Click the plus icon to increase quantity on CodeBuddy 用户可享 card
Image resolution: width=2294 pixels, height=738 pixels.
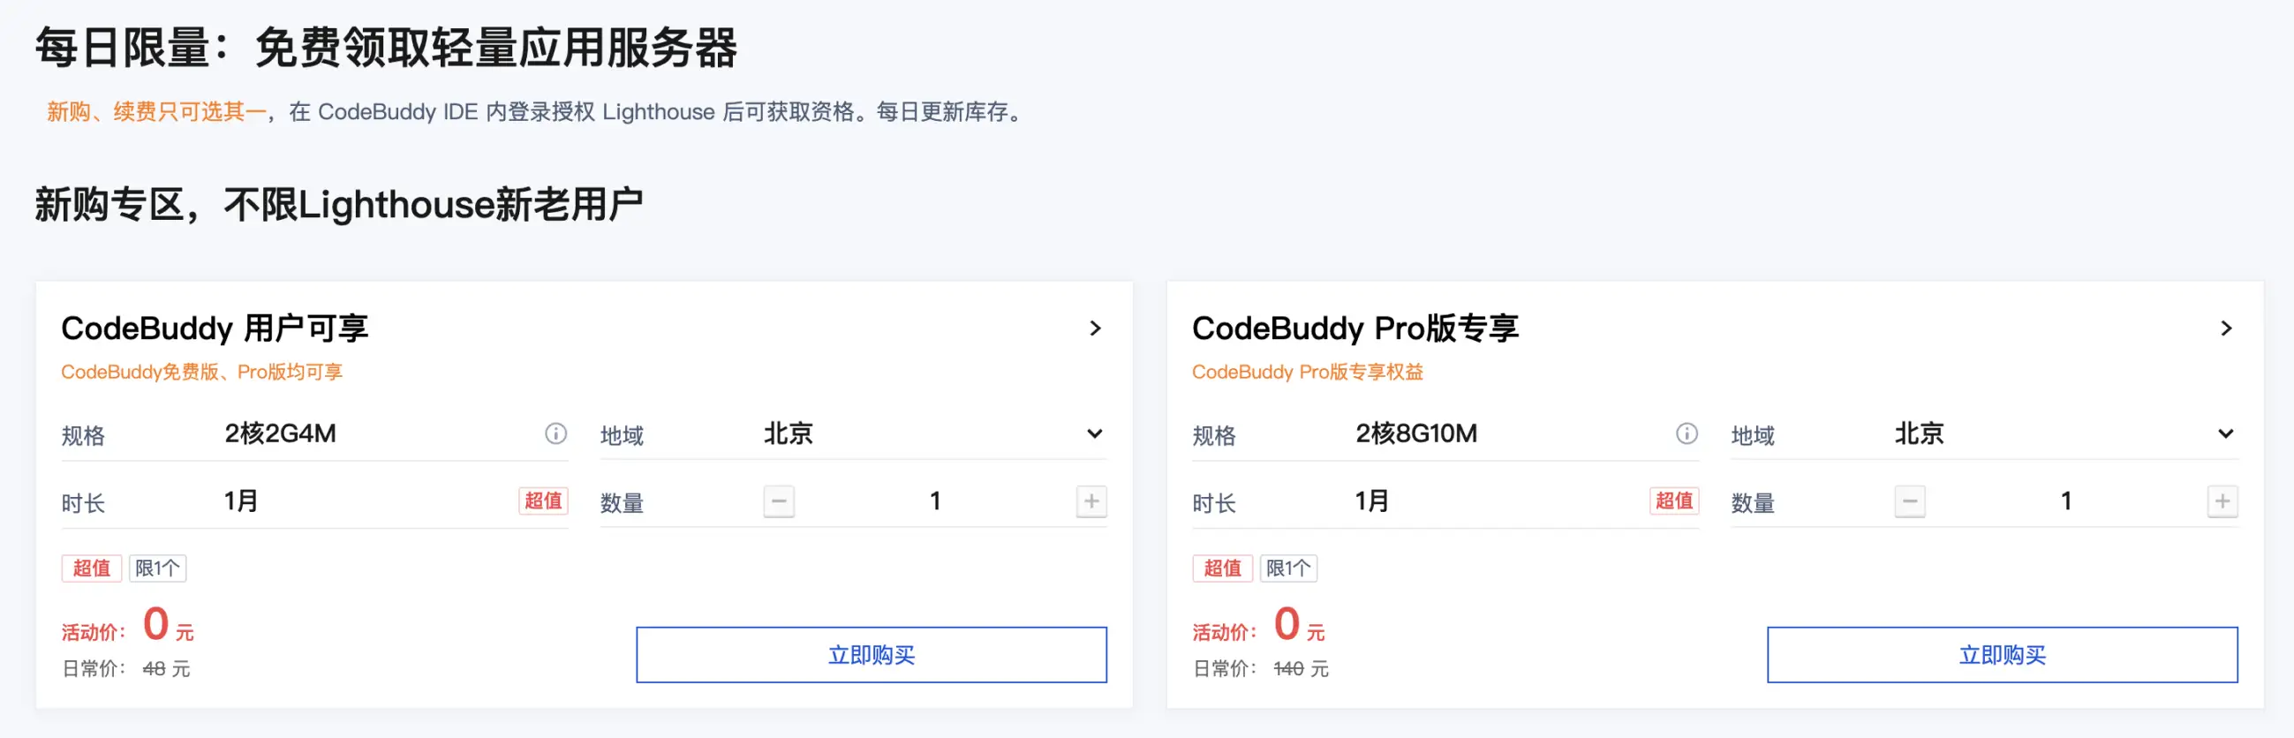click(x=1090, y=501)
